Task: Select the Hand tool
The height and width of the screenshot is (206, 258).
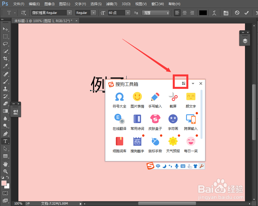Action: tap(5, 164)
